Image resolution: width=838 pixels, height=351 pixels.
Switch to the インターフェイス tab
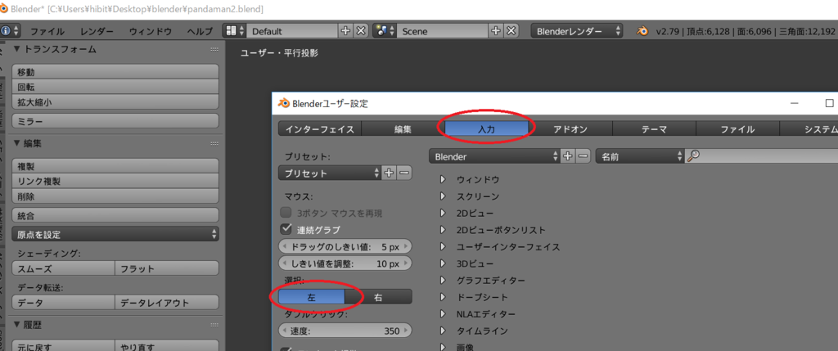(320, 128)
